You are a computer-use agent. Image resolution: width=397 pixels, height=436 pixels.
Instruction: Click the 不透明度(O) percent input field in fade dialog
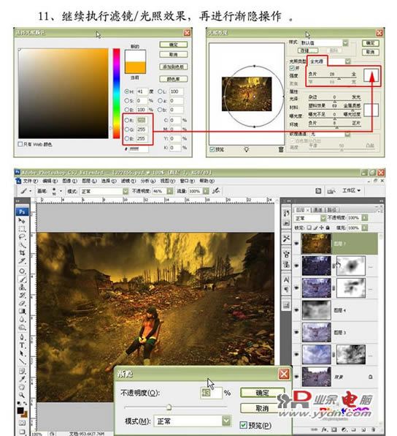tap(211, 393)
